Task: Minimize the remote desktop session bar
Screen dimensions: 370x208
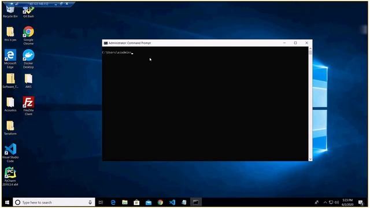Action: pos(55,4)
